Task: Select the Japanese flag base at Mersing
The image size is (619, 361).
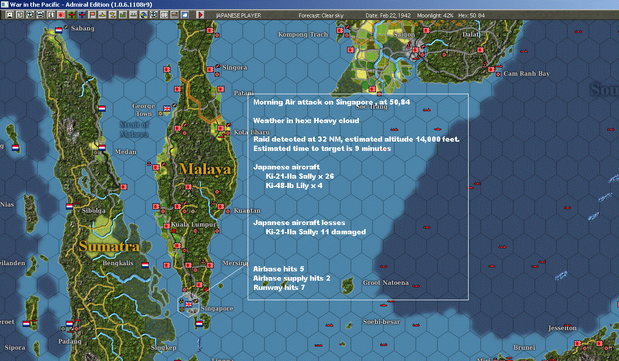Action: pos(211,265)
